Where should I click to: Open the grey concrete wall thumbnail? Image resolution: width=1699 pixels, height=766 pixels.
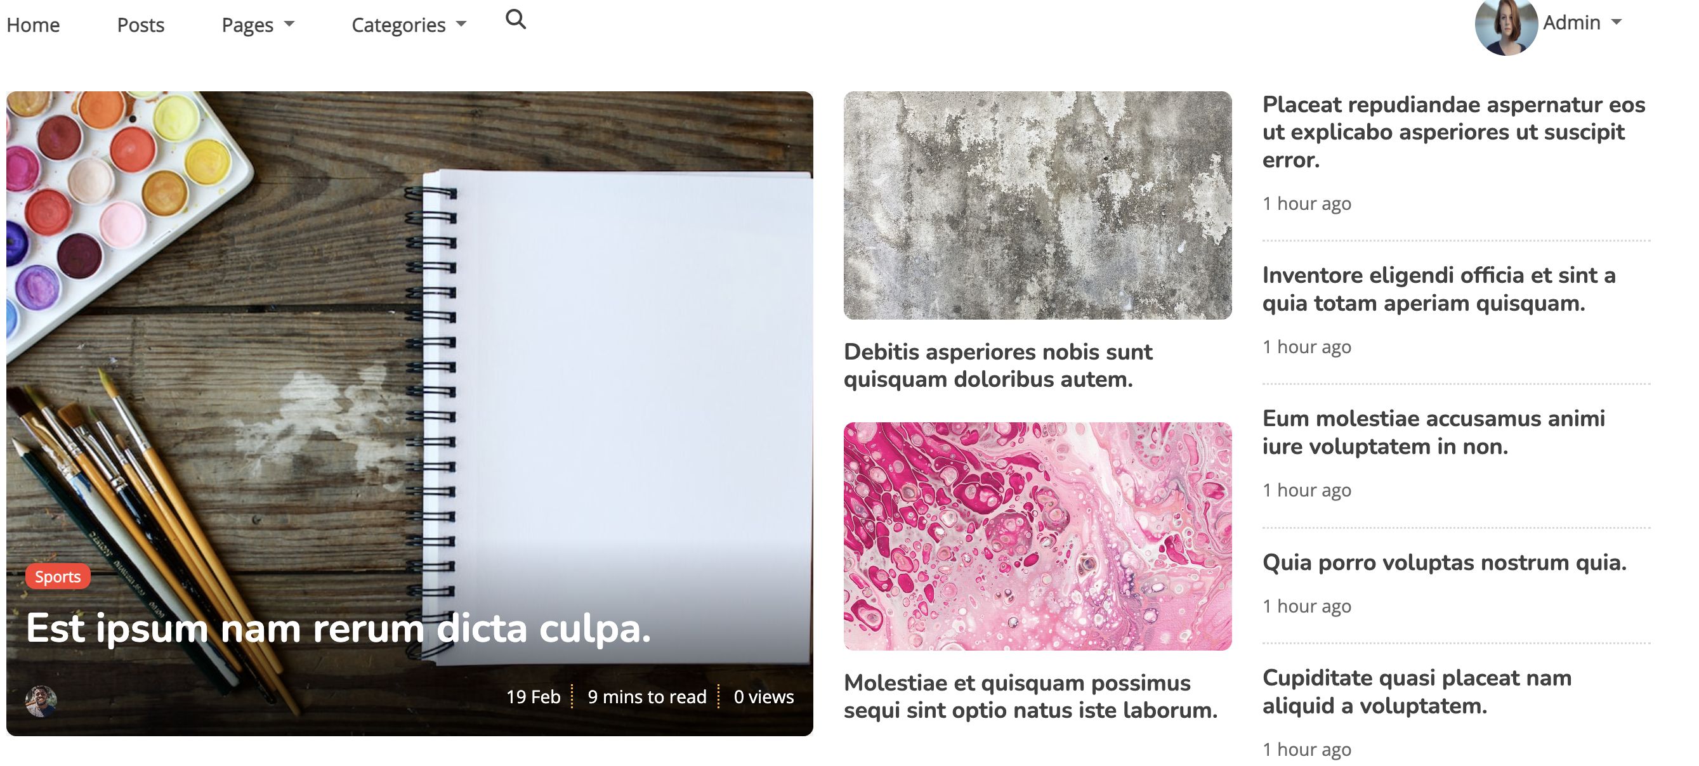click(1037, 205)
